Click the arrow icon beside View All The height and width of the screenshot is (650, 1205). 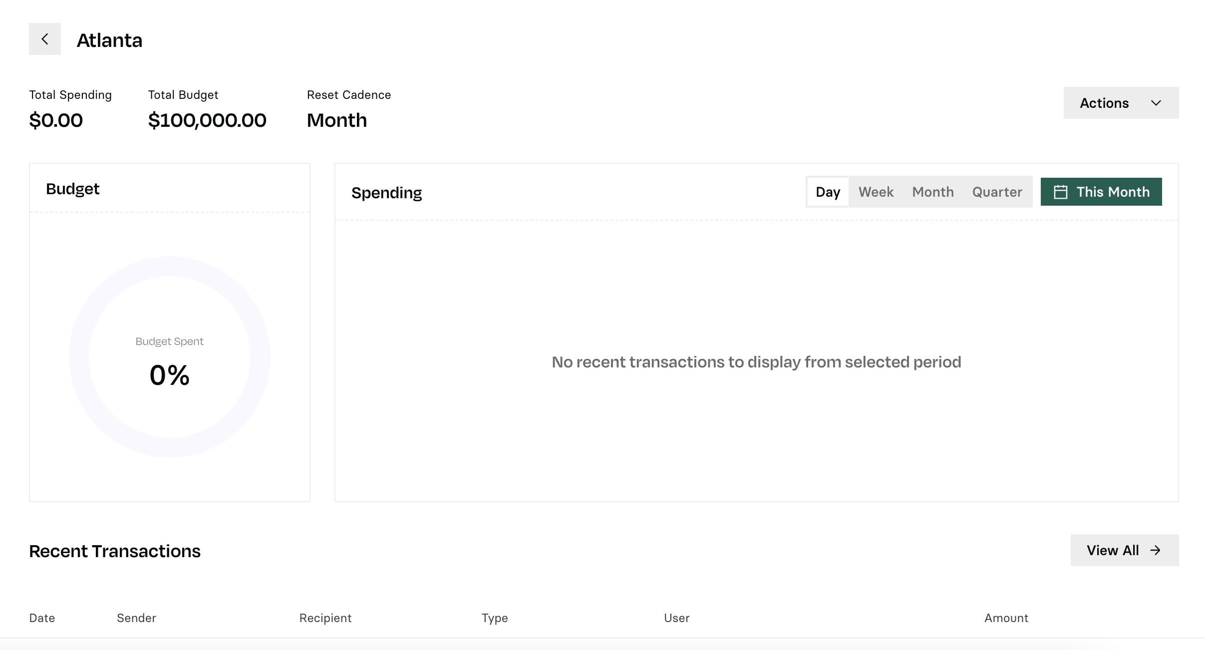[x=1155, y=550]
